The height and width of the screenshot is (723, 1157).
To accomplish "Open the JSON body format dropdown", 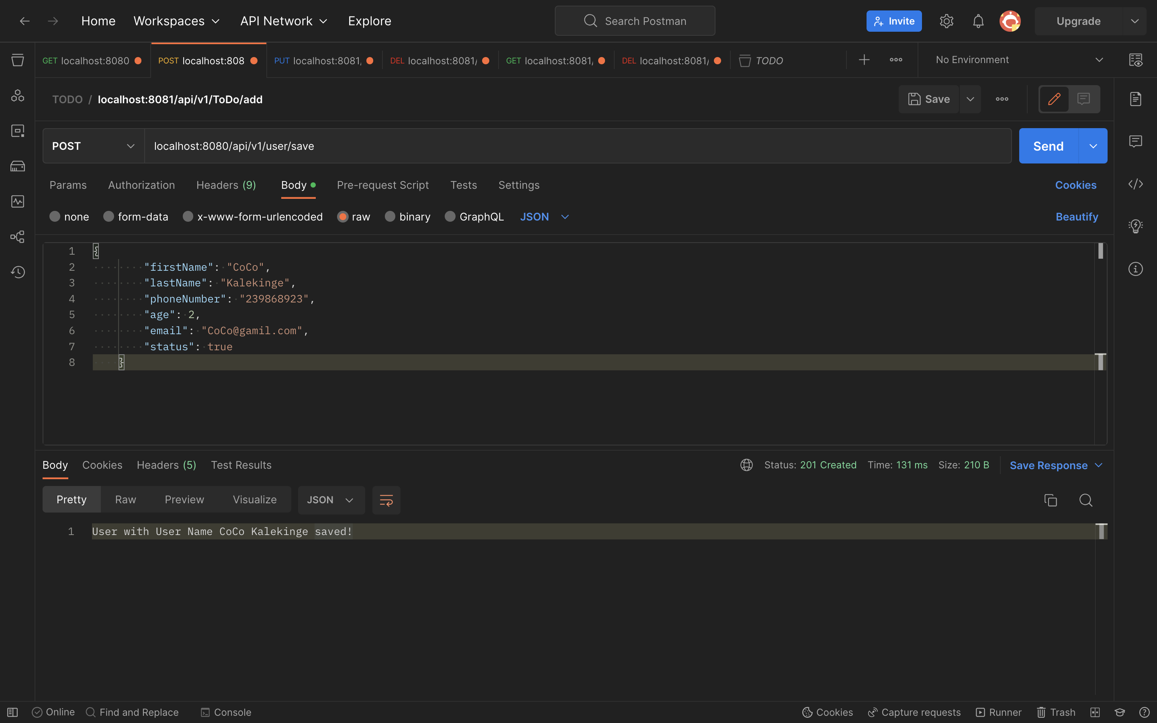I will coord(544,216).
